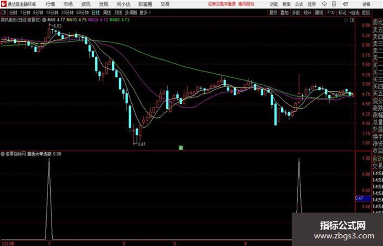Viewport: 383px width, 246px height.
Task: Click the 多股 toolbar button
Action: 296,13
